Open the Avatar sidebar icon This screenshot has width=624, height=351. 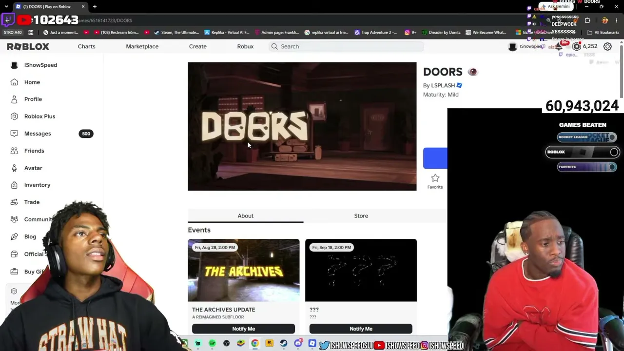pos(14,168)
